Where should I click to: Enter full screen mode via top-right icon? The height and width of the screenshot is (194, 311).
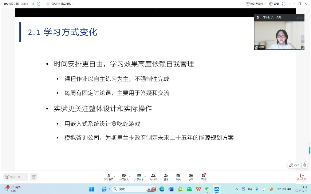click(283, 4)
